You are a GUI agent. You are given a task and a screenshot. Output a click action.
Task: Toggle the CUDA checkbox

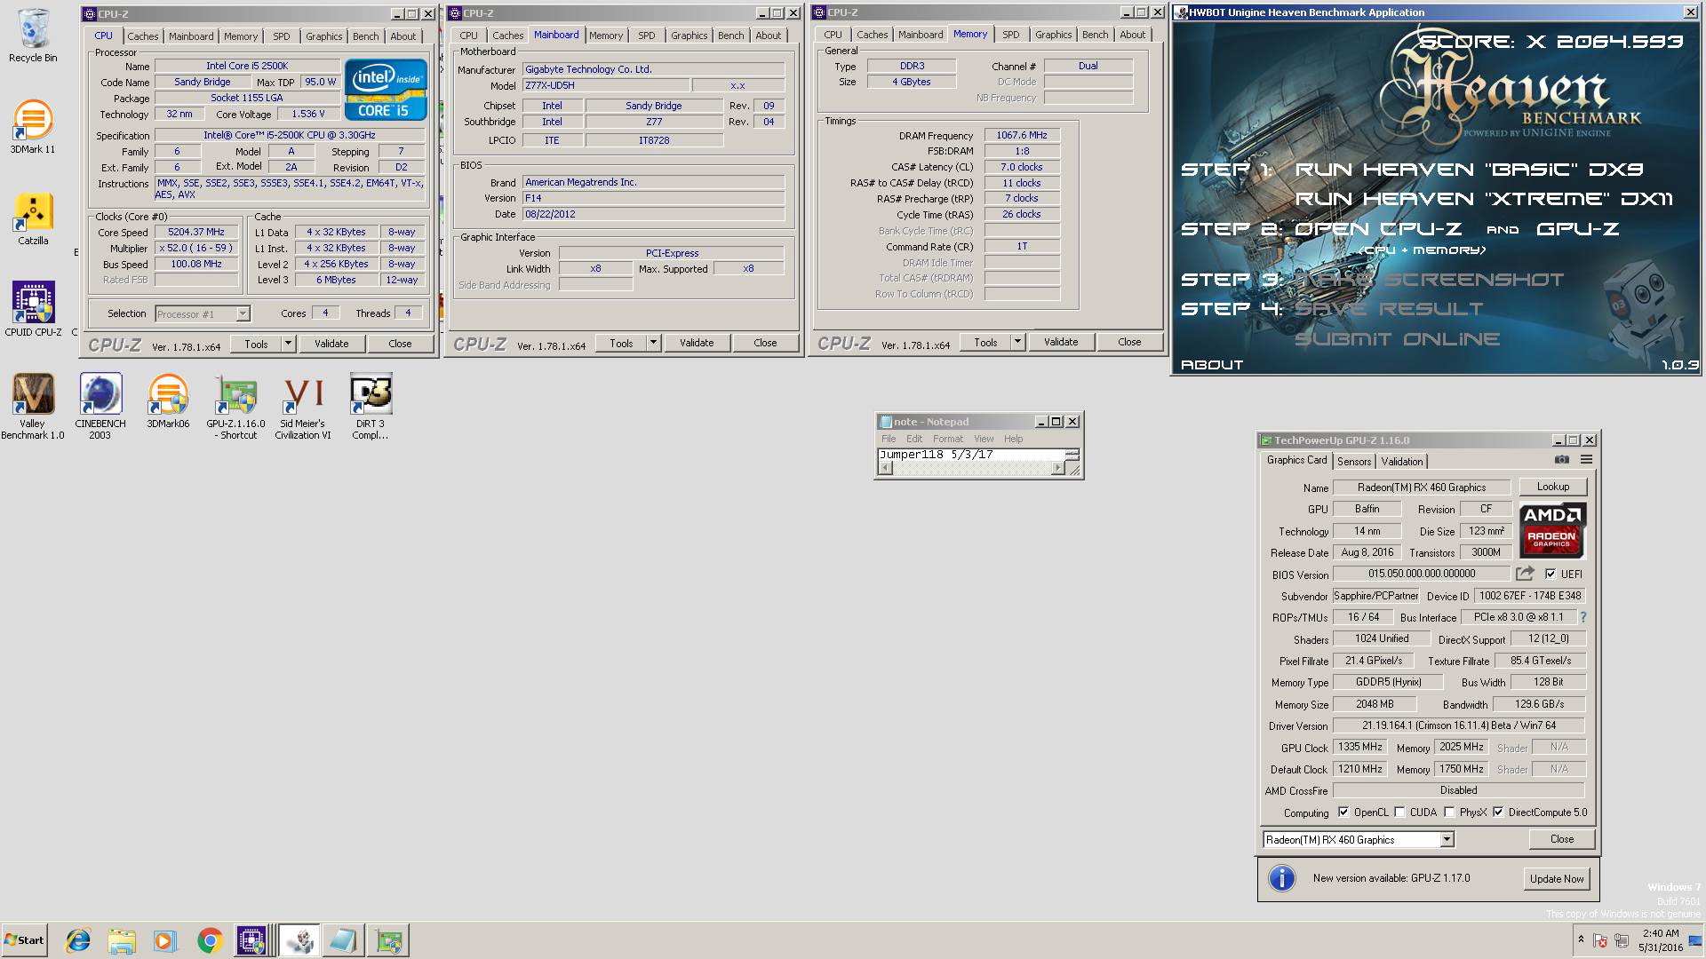pos(1399,812)
